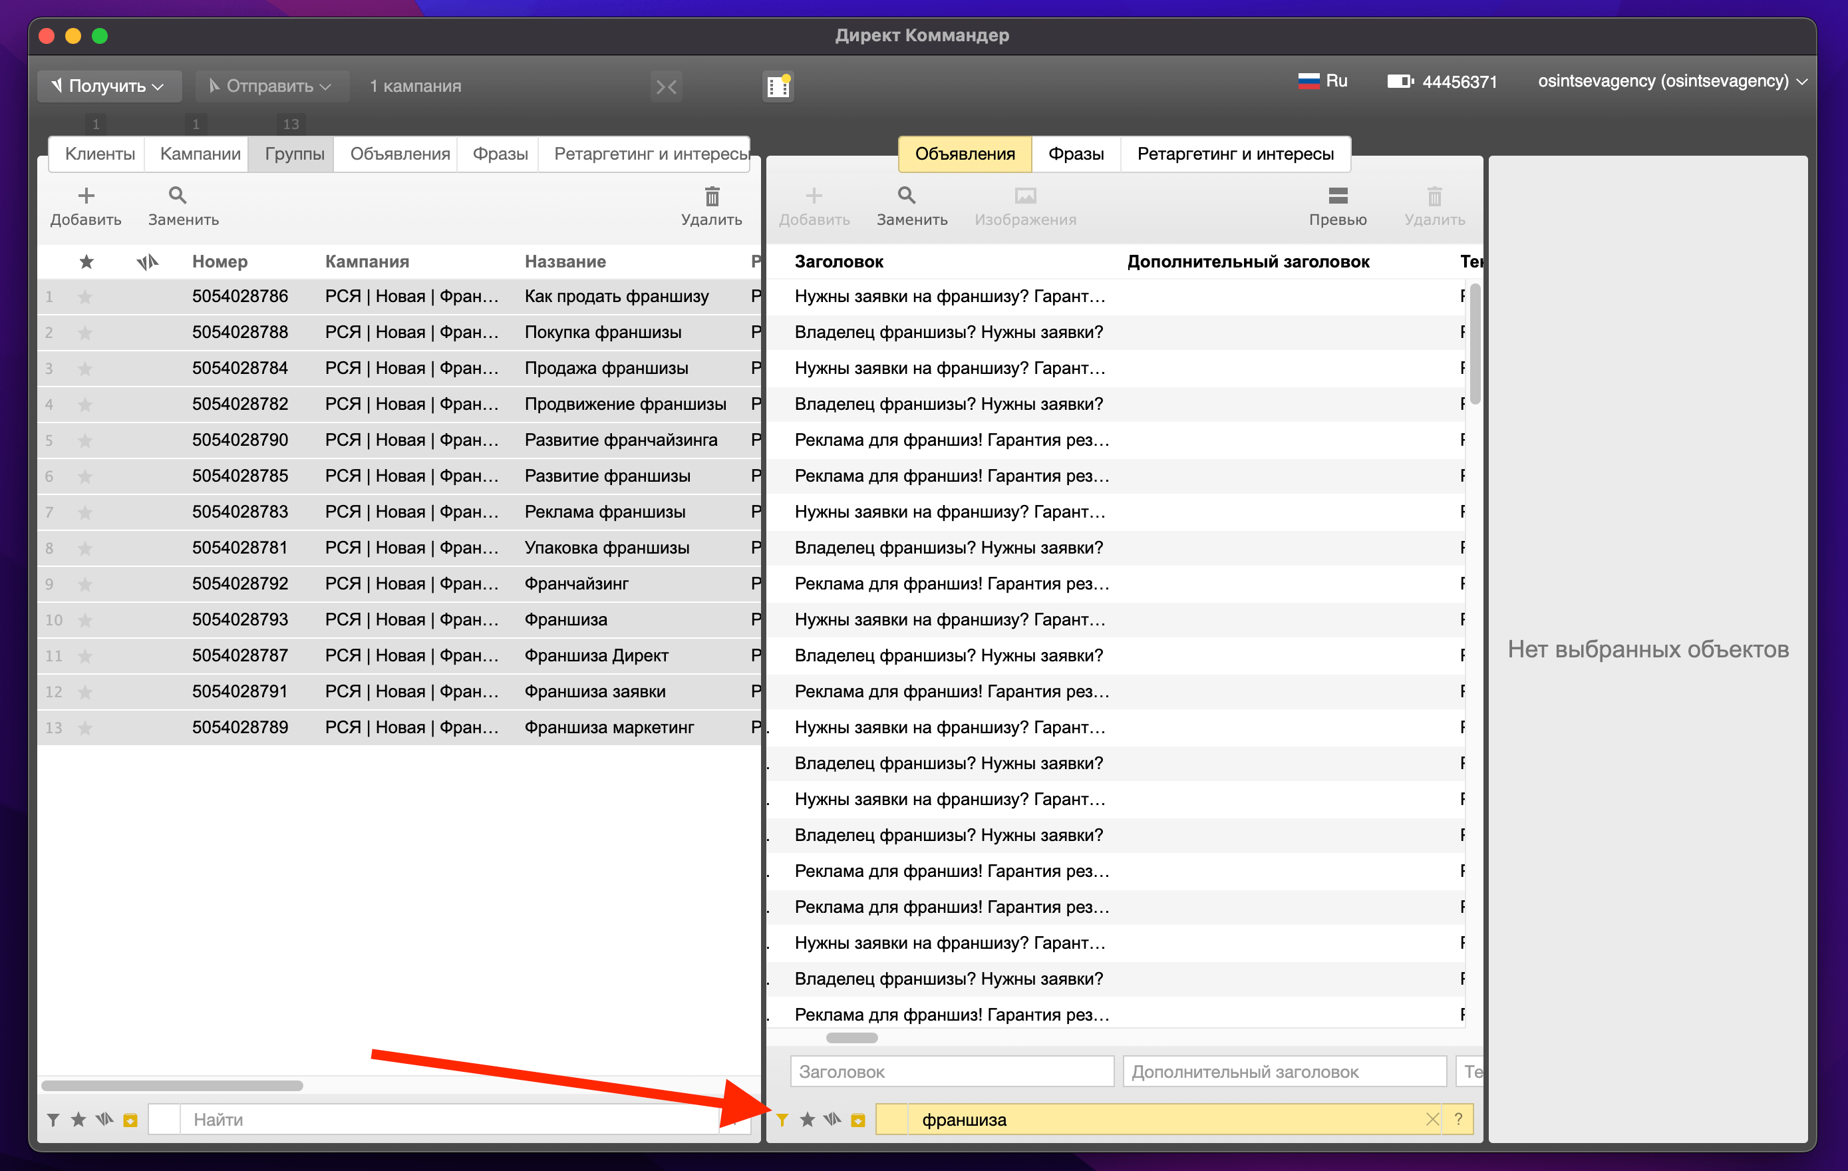This screenshot has width=1848, height=1171.
Task: Select group row Упаковка франшизы
Action: 399,548
